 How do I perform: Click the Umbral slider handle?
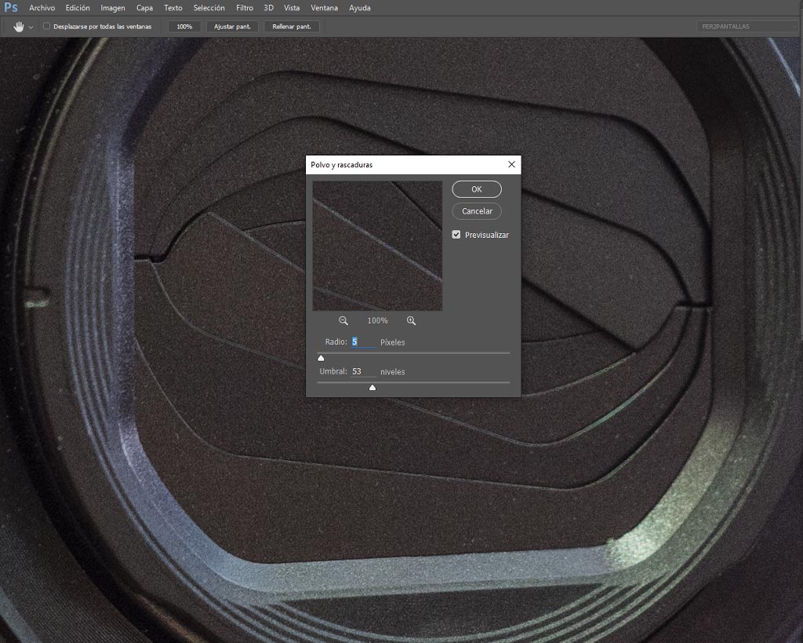pos(372,387)
